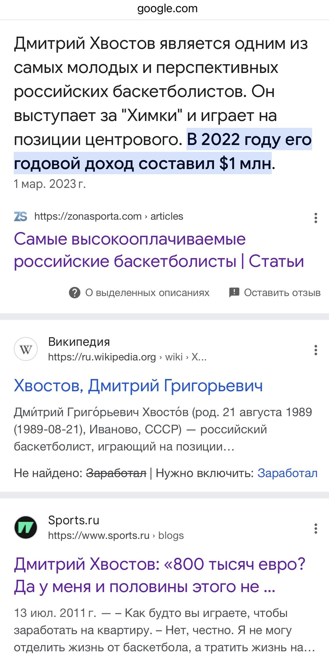Tap the Wikipedia favicon icon

(x=26, y=349)
